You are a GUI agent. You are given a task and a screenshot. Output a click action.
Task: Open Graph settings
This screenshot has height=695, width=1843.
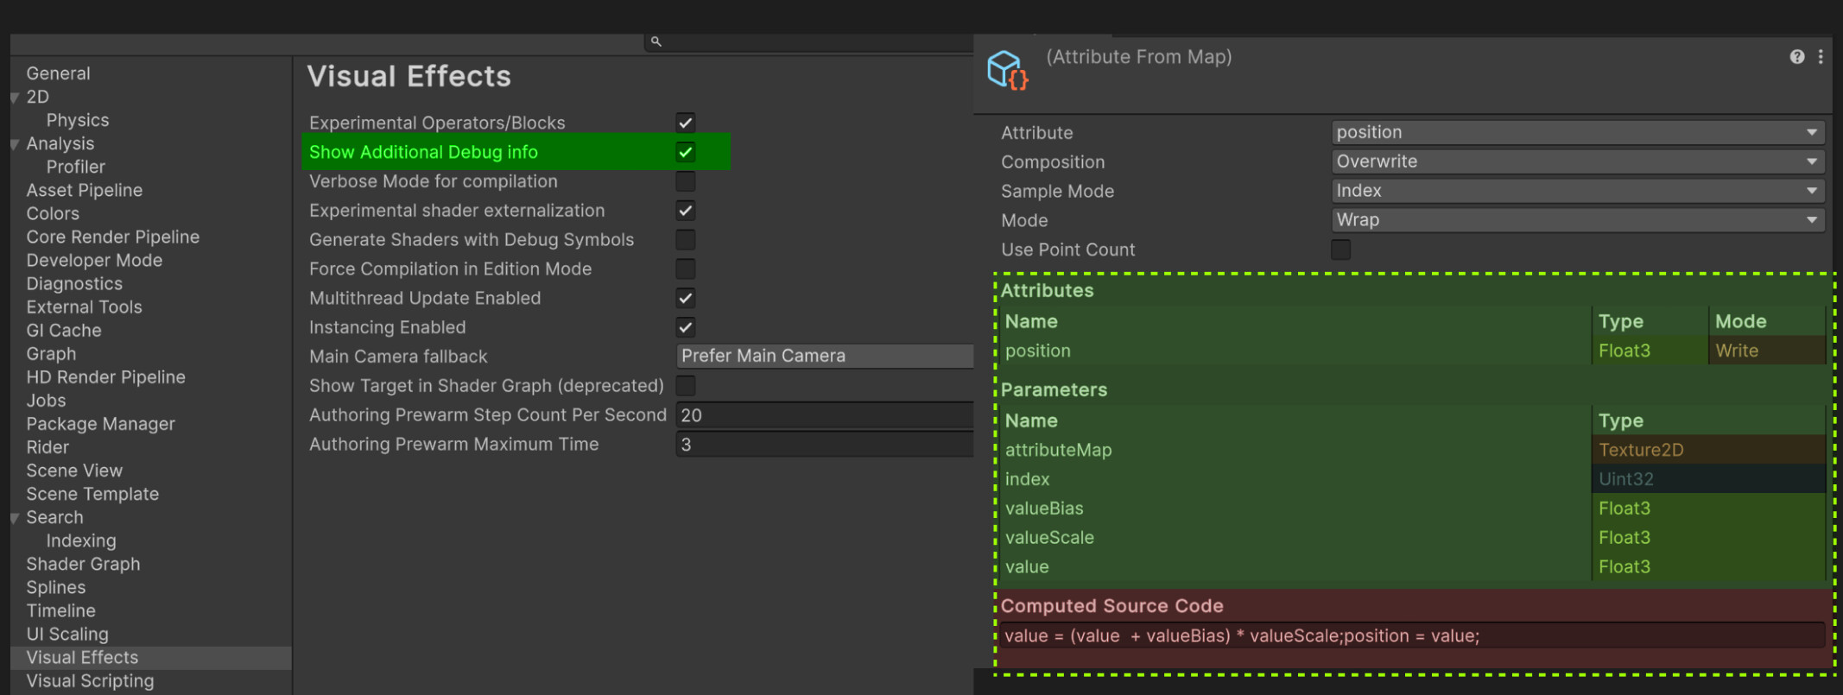coord(51,353)
